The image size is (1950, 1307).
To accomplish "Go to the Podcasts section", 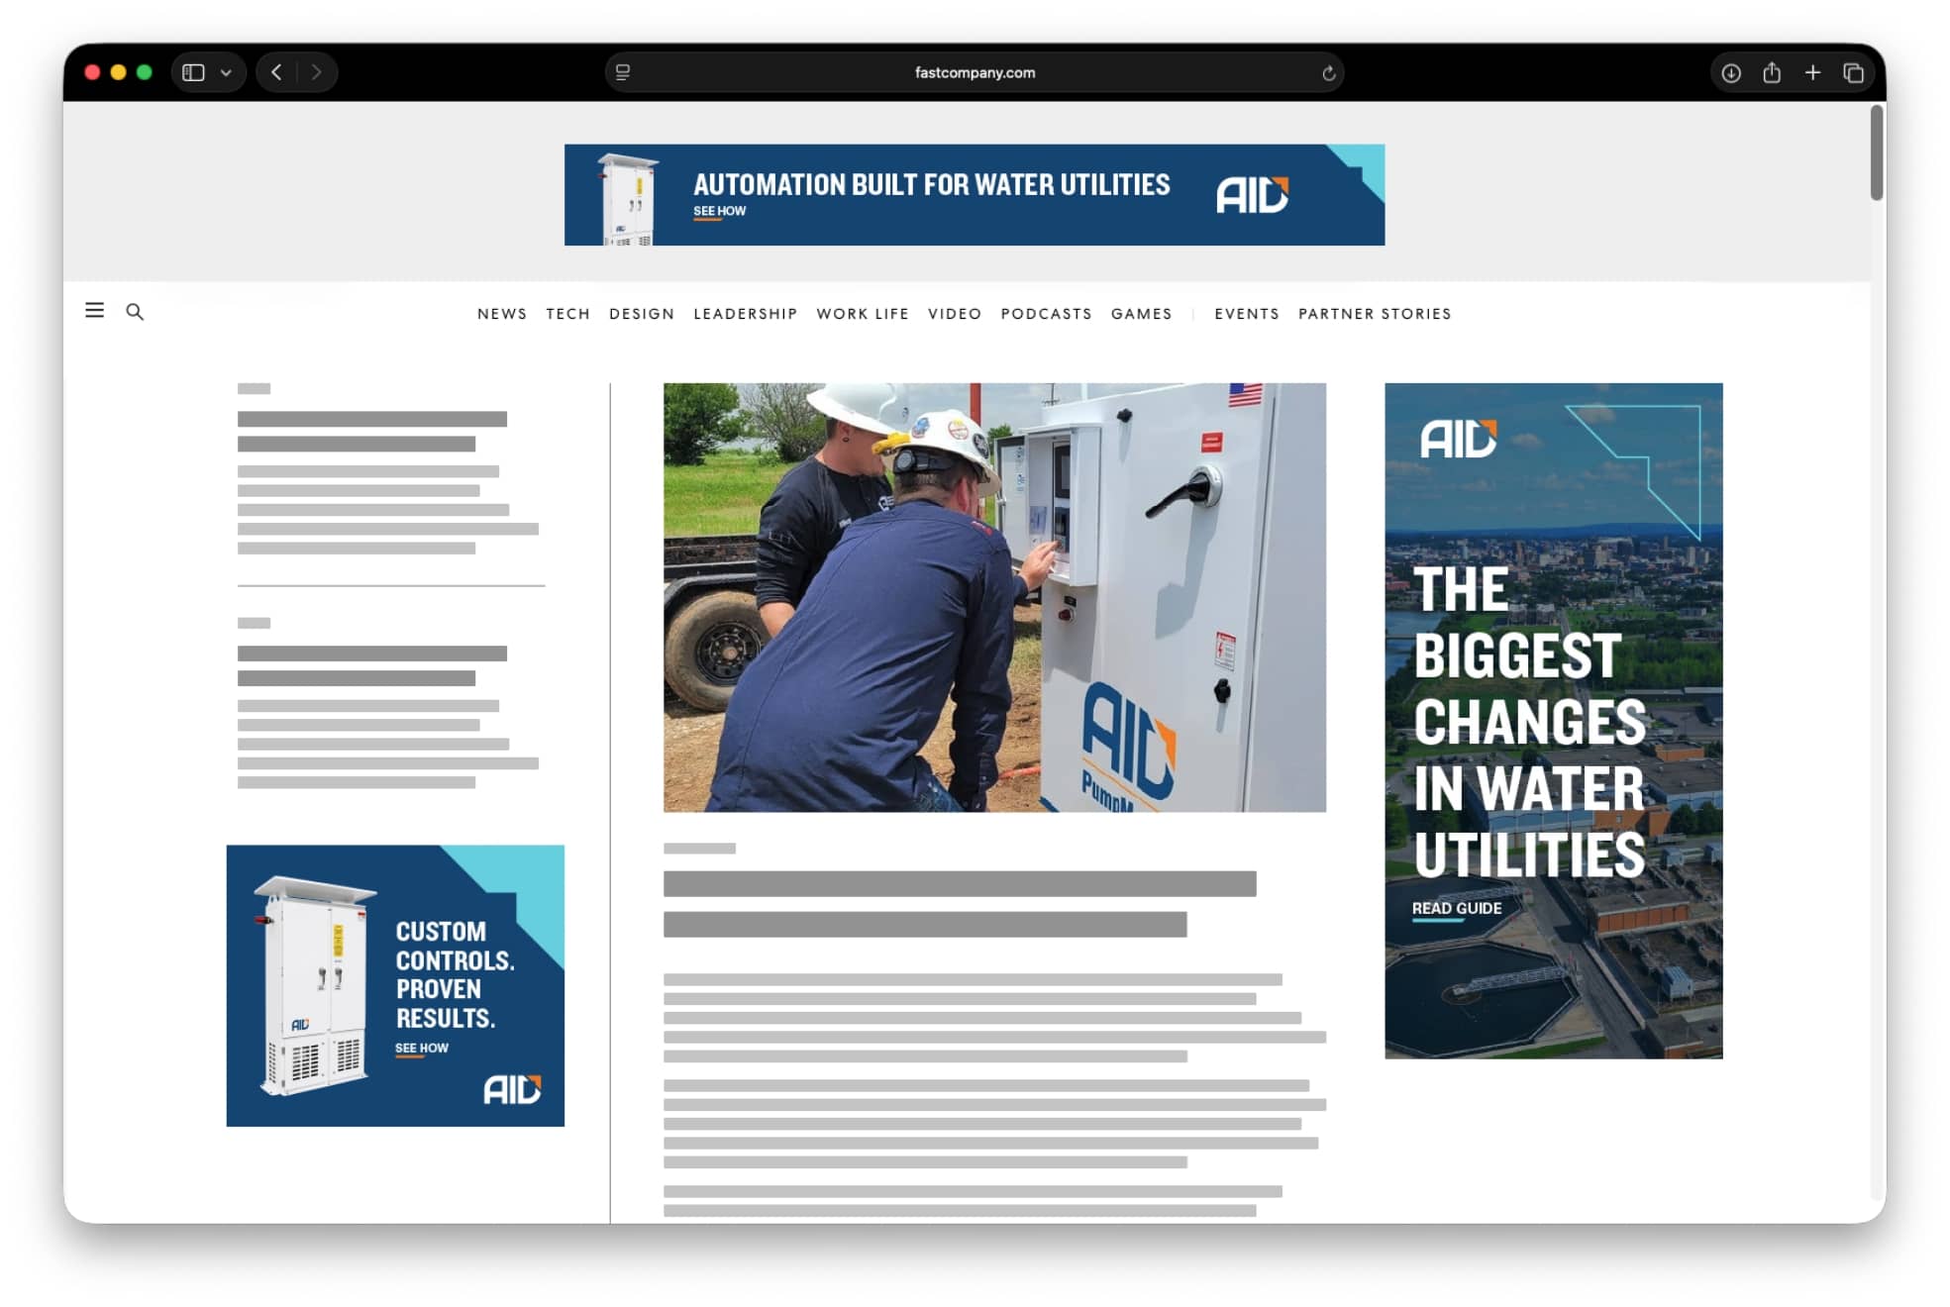I will (1047, 314).
